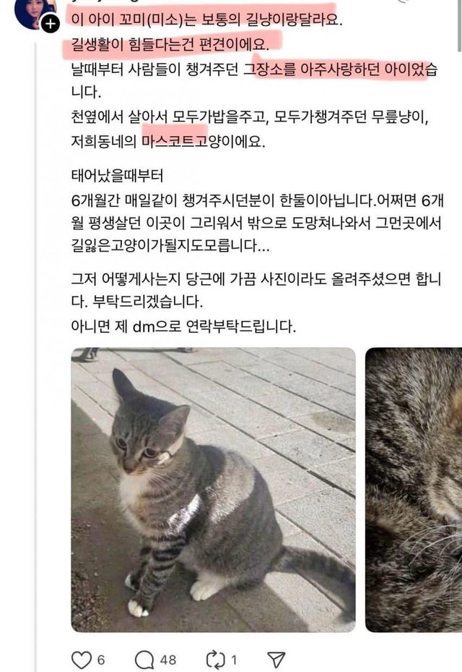Like the post with the heart icon

[81, 659]
